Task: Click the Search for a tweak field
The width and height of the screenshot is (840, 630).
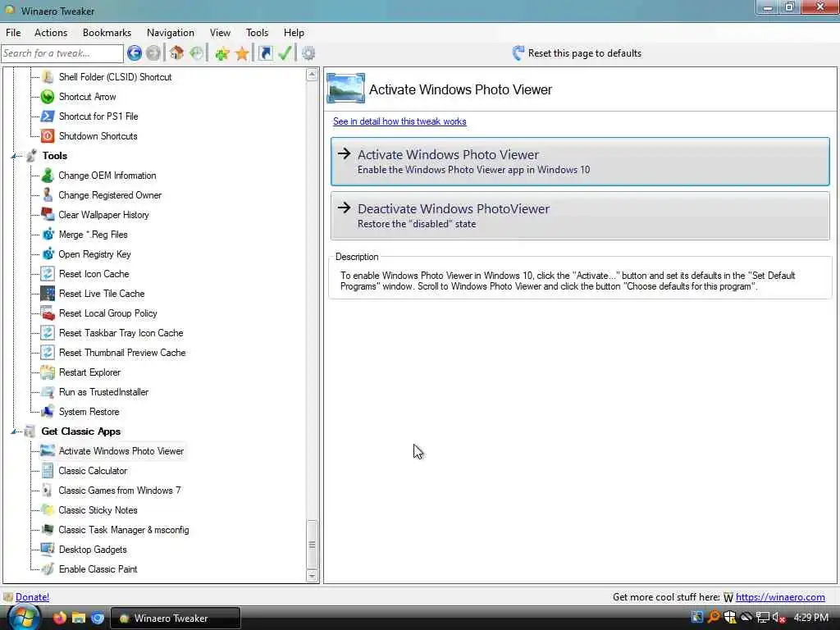Action: 62,53
